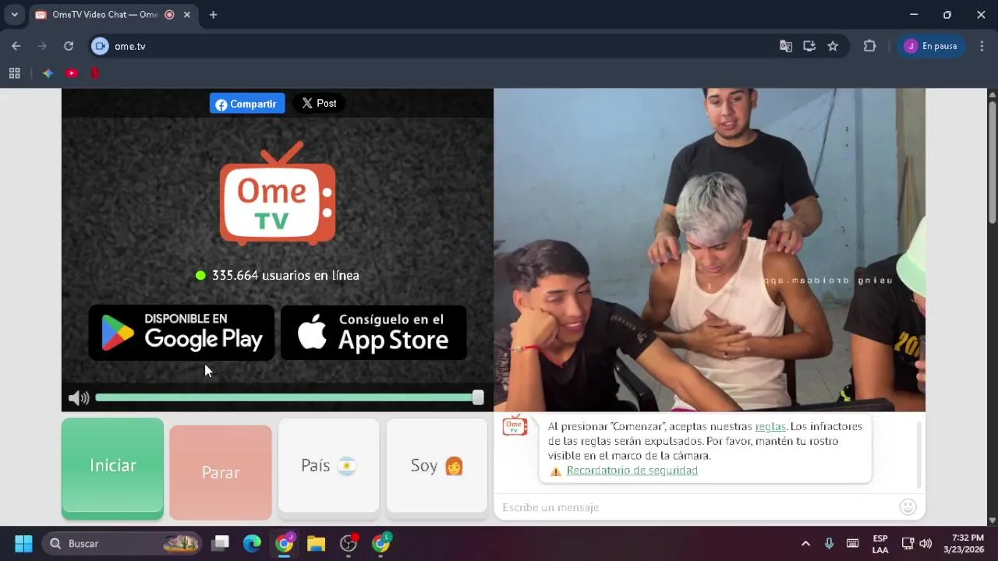This screenshot has width=998, height=561.
Task: Open the extensions puzzle icon
Action: (870, 46)
